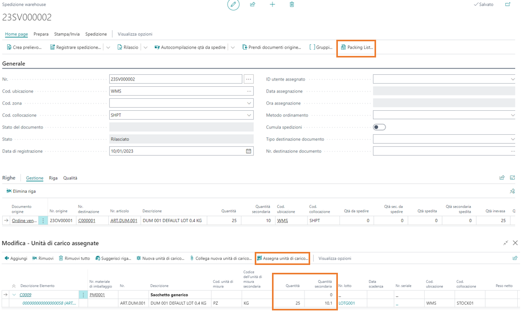
Task: Switch to the Prepara tab
Action: point(41,34)
